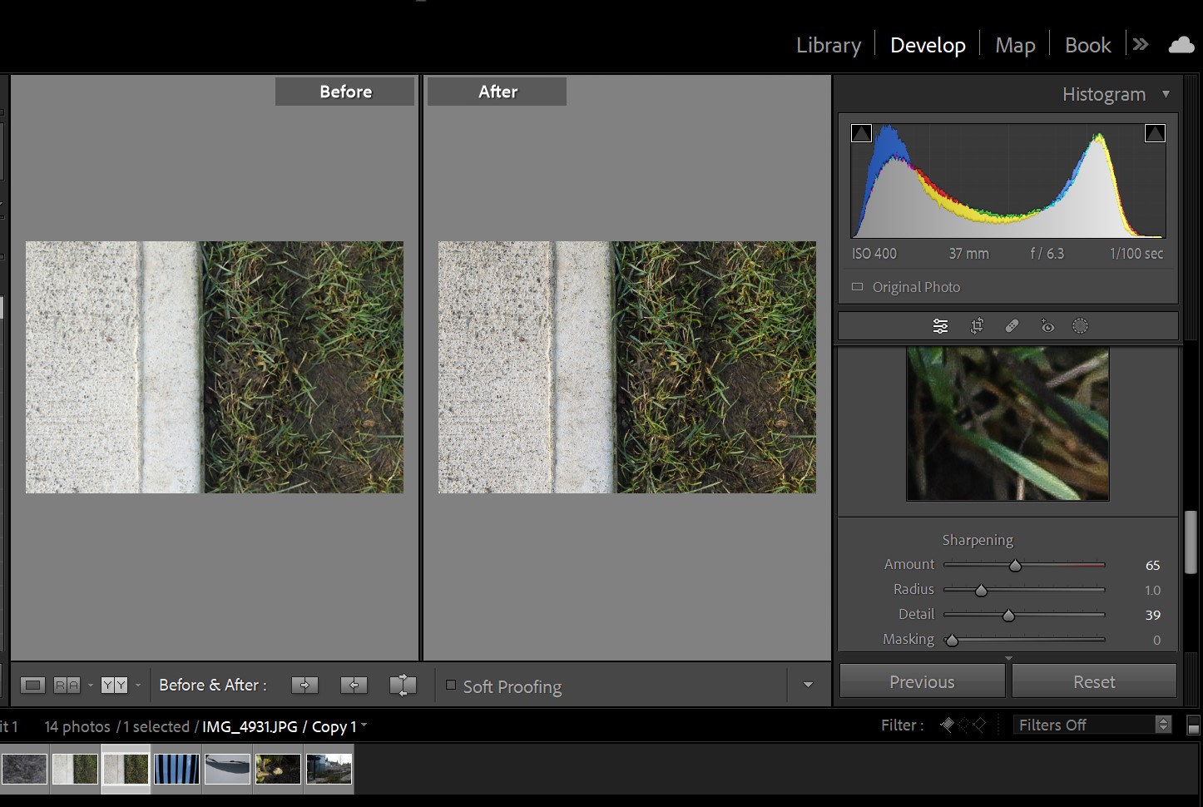The width and height of the screenshot is (1203, 807).
Task: Open toolbar content dropdown arrow
Action: coord(808,685)
